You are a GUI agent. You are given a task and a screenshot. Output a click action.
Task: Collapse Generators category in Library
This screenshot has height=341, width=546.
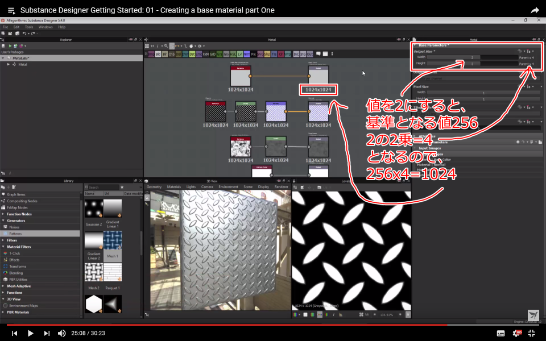click(3, 221)
